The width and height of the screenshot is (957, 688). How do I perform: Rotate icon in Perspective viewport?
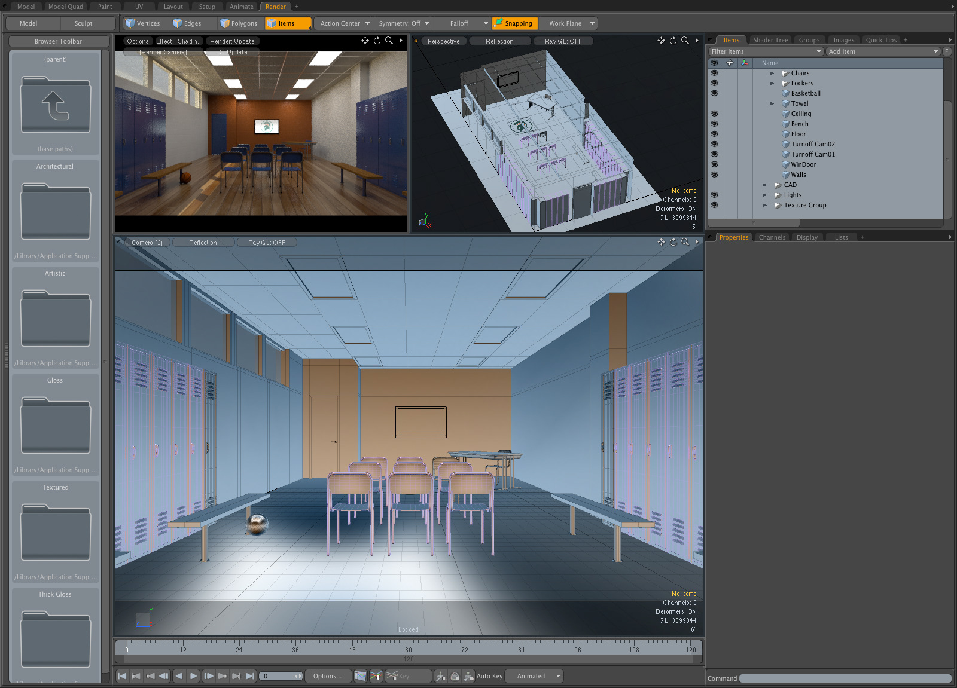pyautogui.click(x=673, y=41)
